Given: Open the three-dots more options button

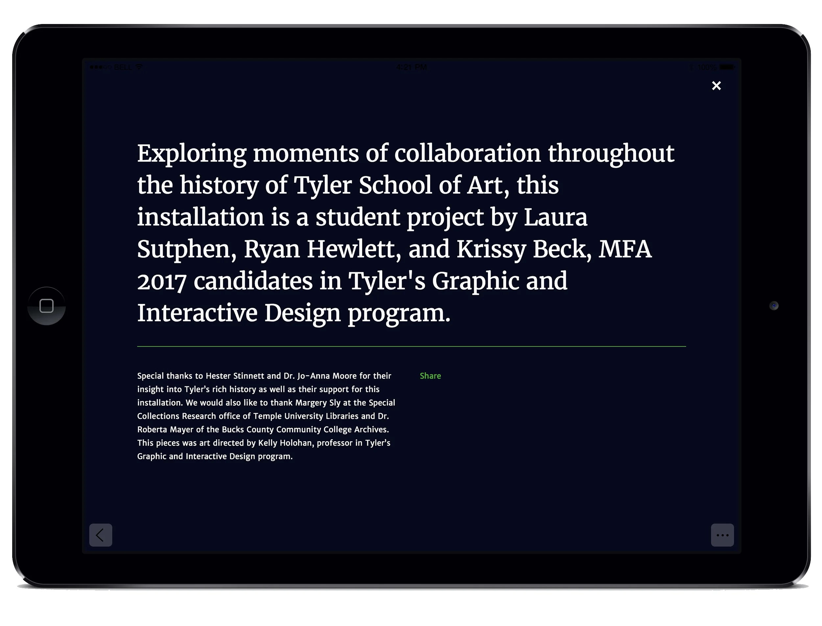Looking at the screenshot, I should [x=722, y=535].
